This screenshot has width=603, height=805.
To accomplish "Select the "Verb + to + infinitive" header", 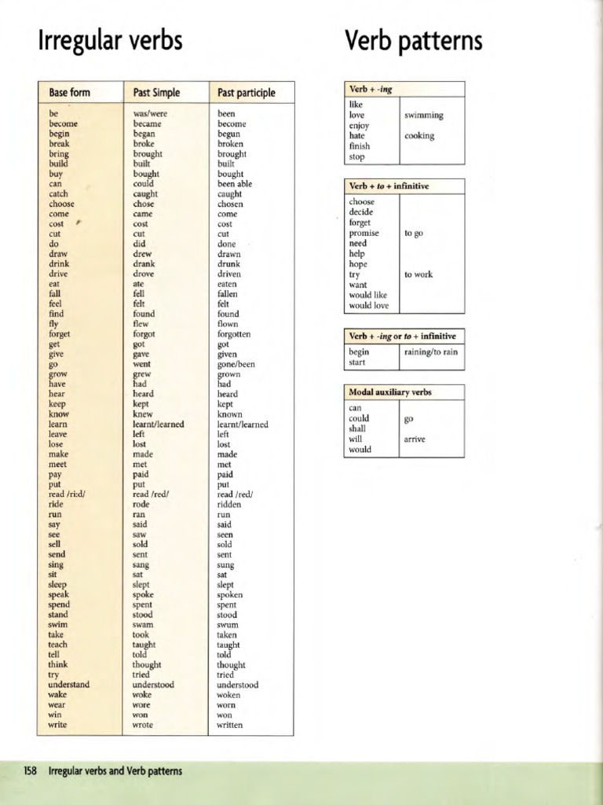I will 389,186.
